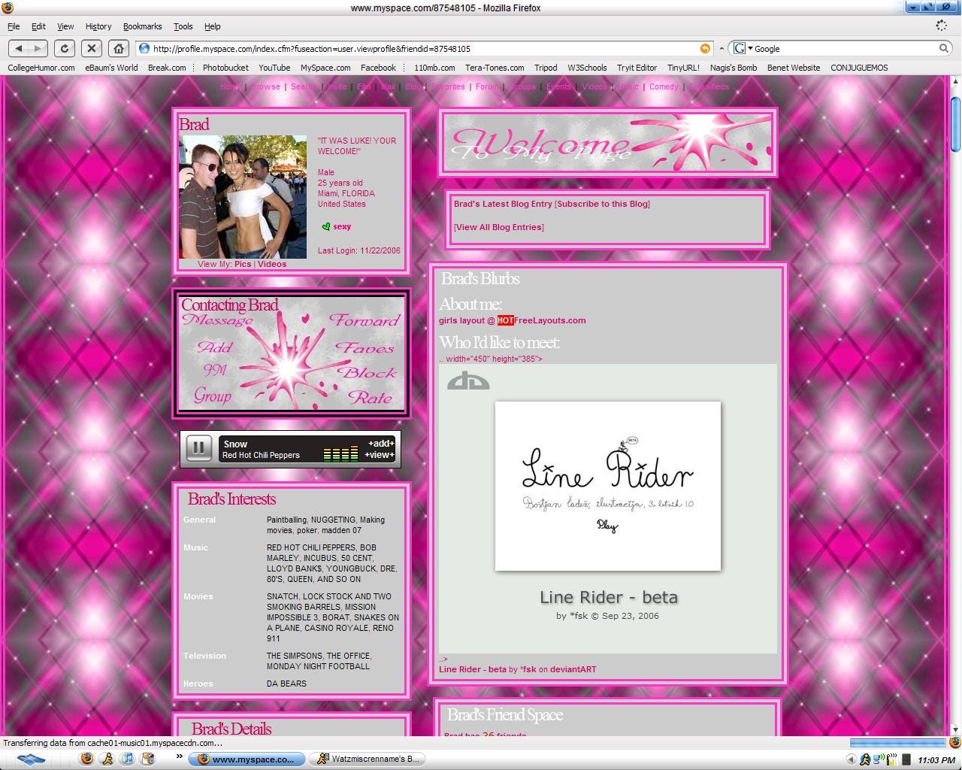Click the www.myspace.co... taskbar button
Image resolution: width=962 pixels, height=770 pixels.
[x=247, y=759]
